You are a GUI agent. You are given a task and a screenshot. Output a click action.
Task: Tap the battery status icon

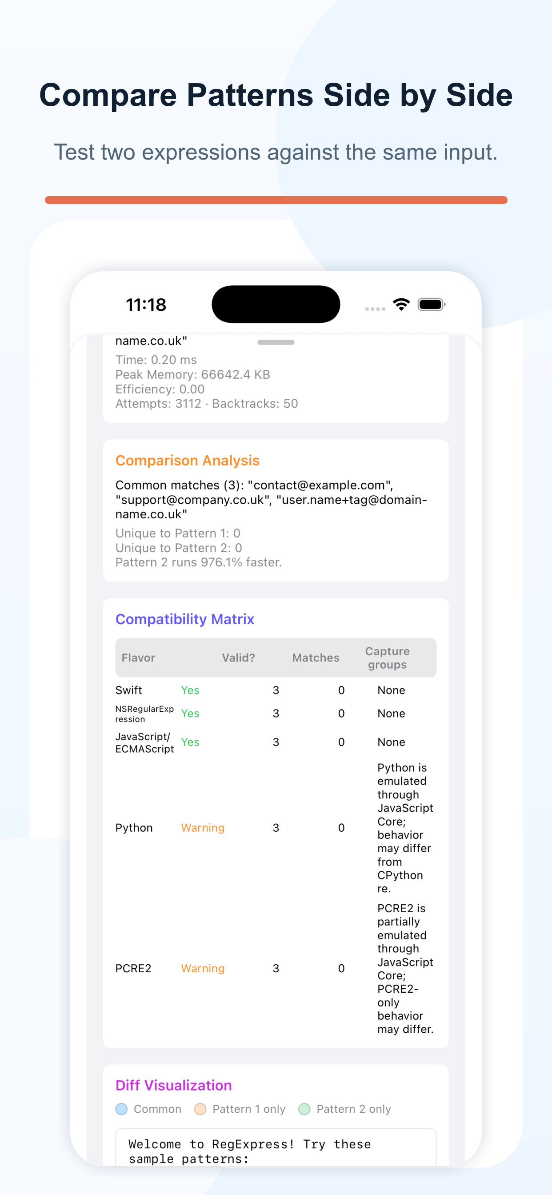coord(432,305)
